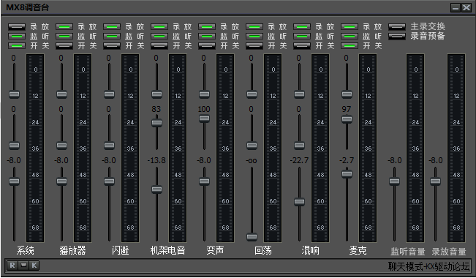Screen dimensions: 476x278
Task: Click 机架电音 middle slider showing 83
Action: coord(156,123)
